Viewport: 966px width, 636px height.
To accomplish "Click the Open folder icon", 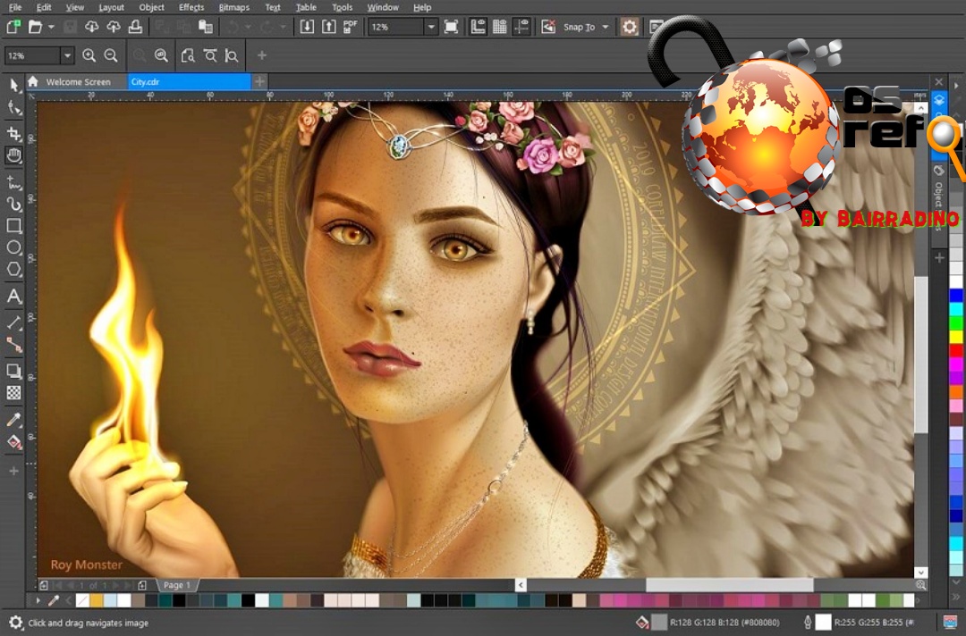I will [x=35, y=27].
